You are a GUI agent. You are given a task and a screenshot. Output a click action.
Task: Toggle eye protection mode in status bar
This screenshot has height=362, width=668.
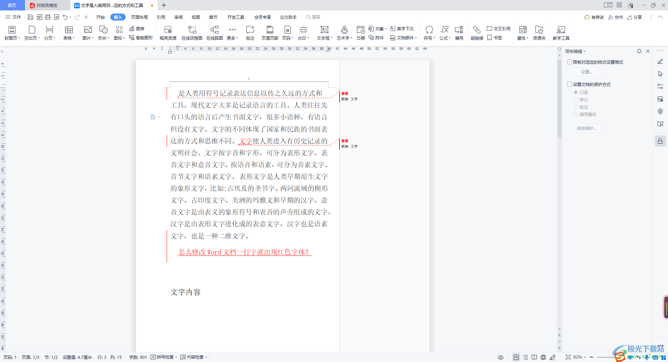501,357
